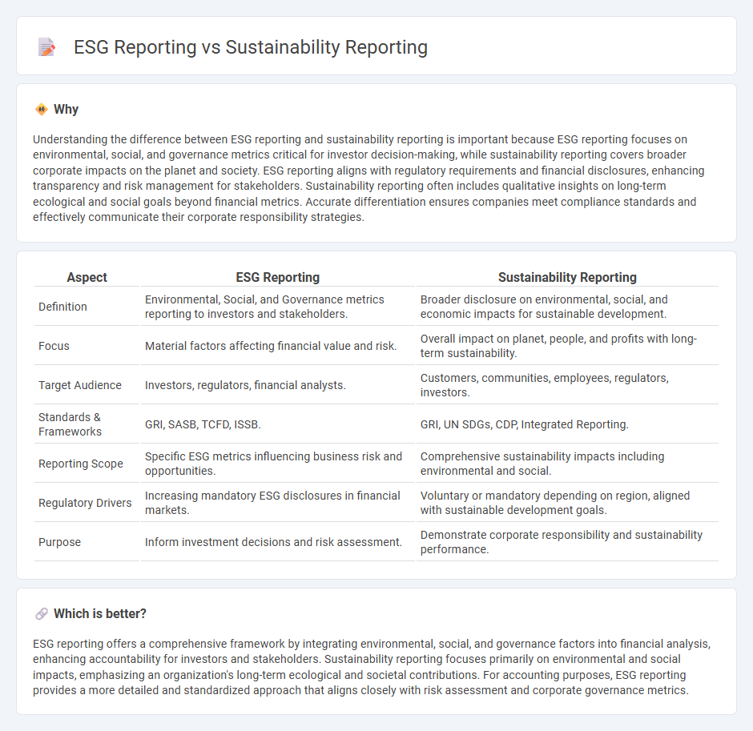The image size is (753, 731).
Task: Click cell 'Investors, regulators, financial analysts.'
Action: pos(245,385)
